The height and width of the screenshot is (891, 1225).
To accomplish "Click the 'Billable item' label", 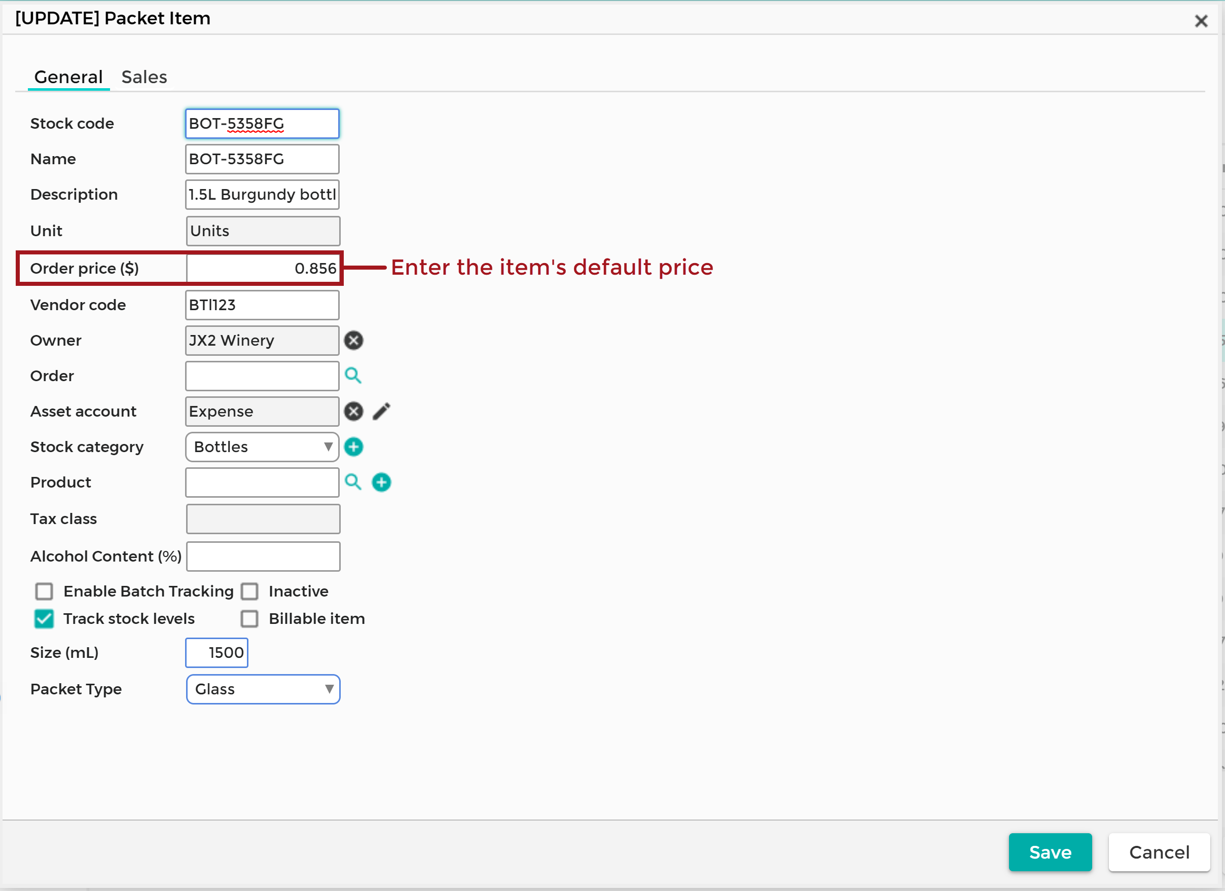I will pos(317,619).
